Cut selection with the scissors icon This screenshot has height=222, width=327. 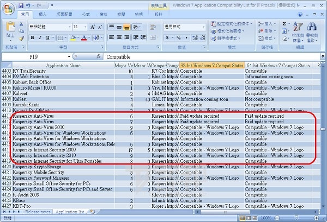[21, 24]
